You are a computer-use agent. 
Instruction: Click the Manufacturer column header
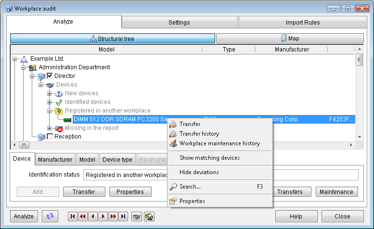tap(292, 50)
